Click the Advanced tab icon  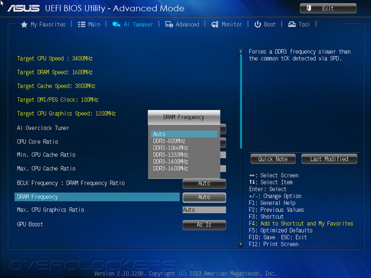[169, 24]
